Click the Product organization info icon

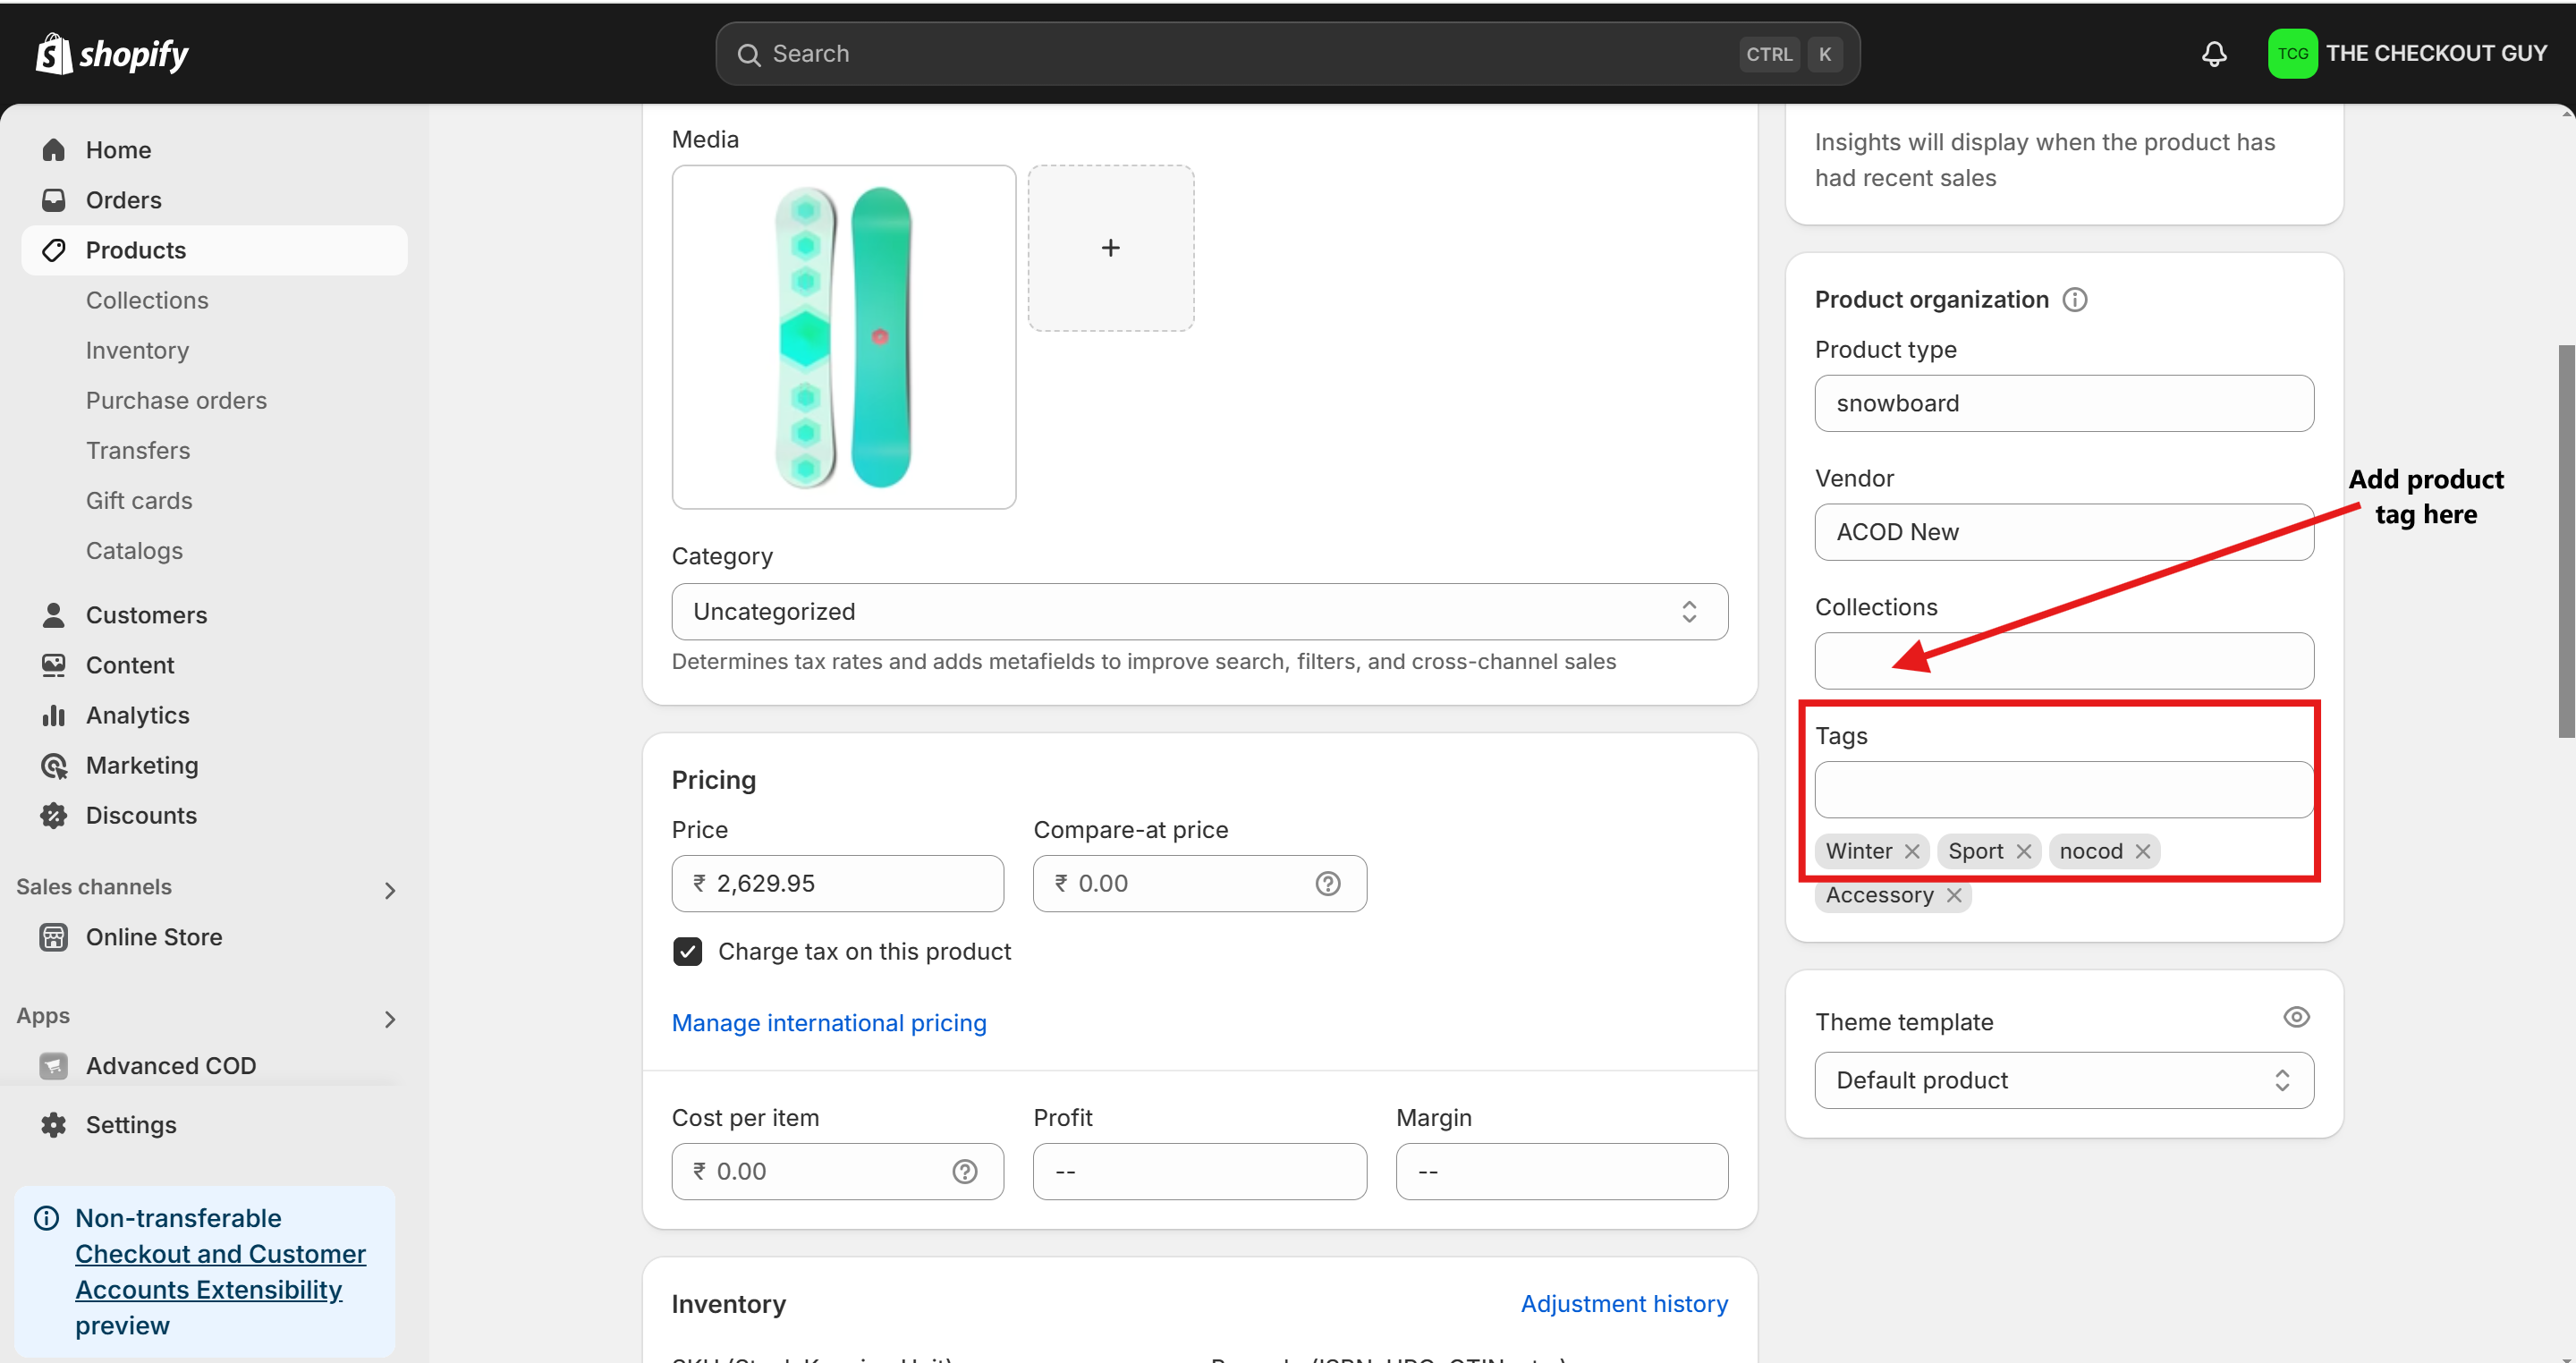click(x=2075, y=300)
